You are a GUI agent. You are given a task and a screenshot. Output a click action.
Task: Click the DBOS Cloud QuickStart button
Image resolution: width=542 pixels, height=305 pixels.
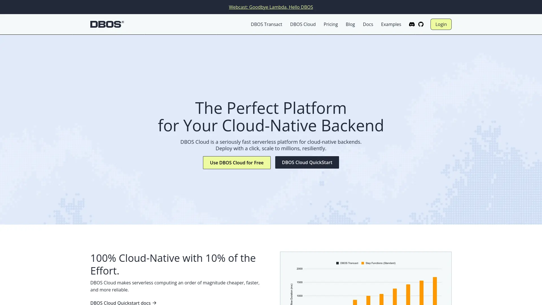307,162
